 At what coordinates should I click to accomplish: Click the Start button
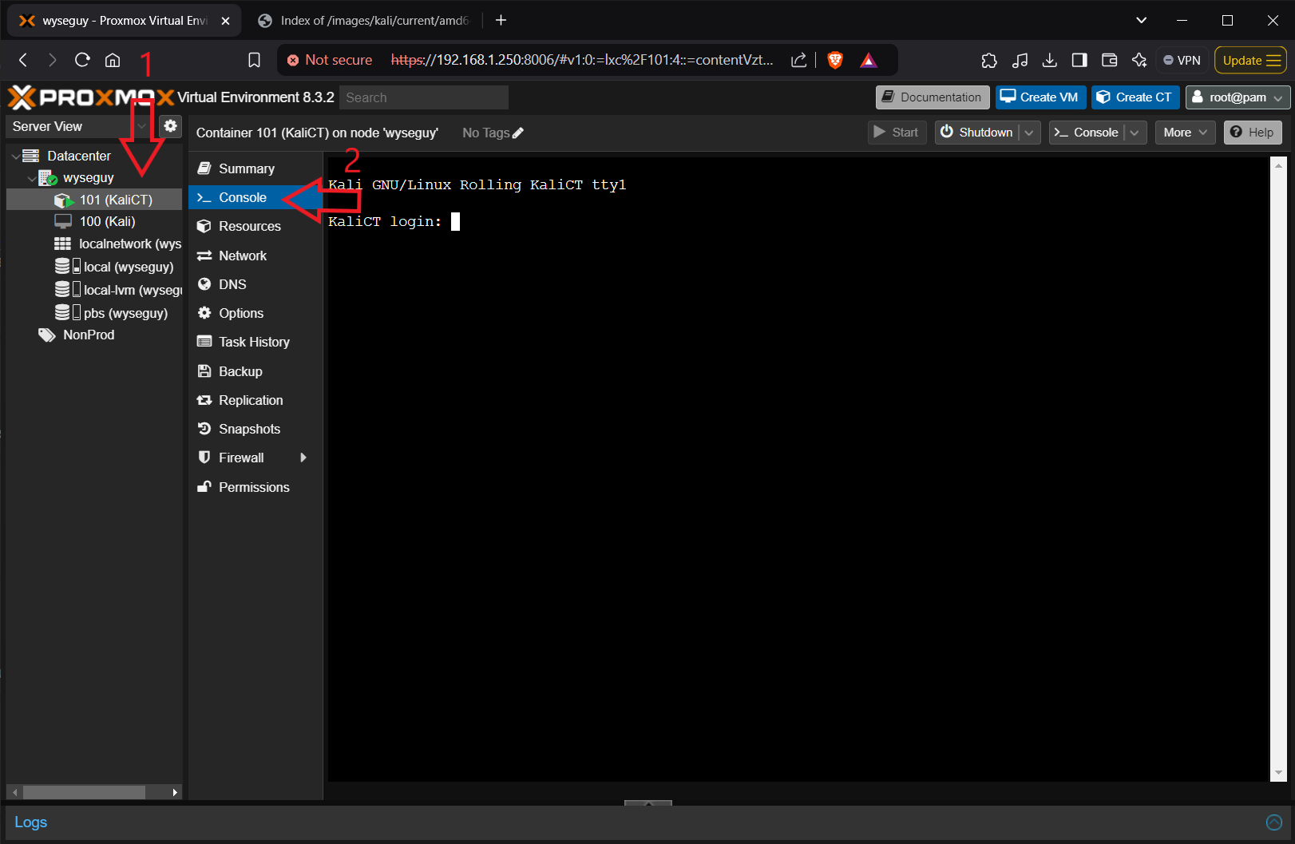(x=897, y=133)
